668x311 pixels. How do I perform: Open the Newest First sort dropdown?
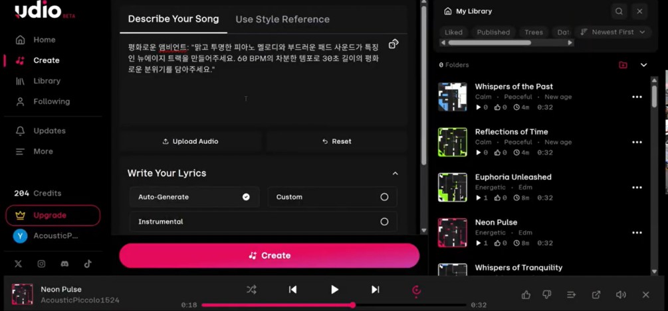(x=612, y=32)
